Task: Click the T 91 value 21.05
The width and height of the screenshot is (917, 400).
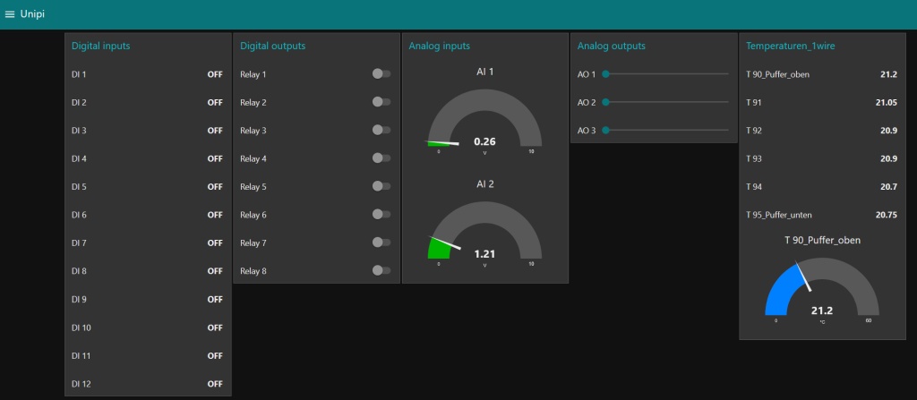Action: pos(886,102)
